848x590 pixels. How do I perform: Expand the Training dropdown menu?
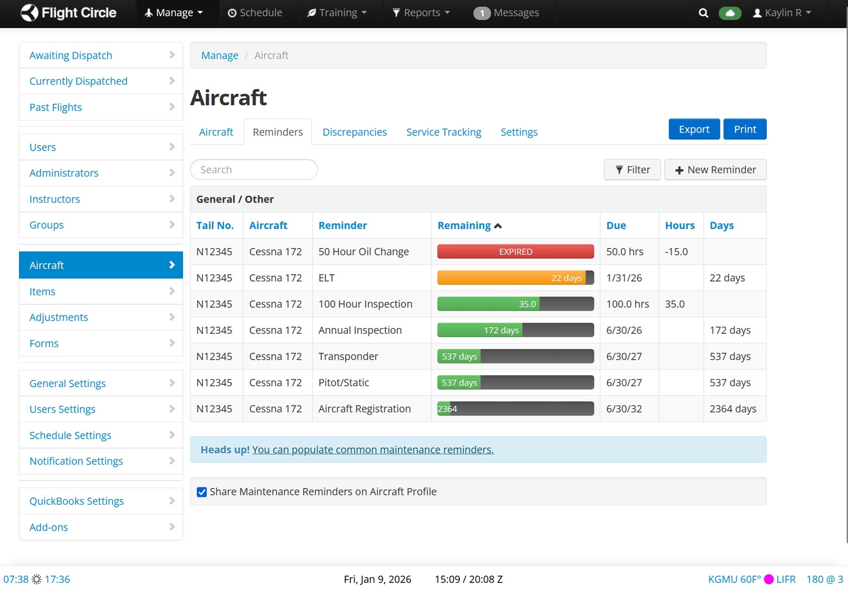click(337, 13)
